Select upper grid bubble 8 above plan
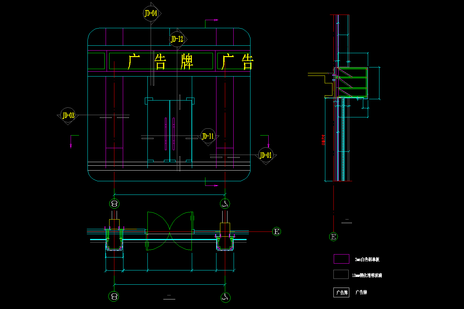 pyautogui.click(x=114, y=204)
